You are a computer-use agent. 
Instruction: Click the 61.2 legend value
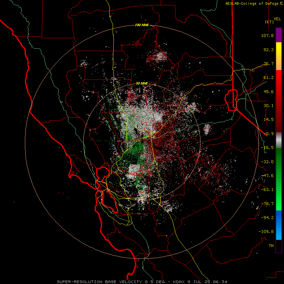click(269, 78)
